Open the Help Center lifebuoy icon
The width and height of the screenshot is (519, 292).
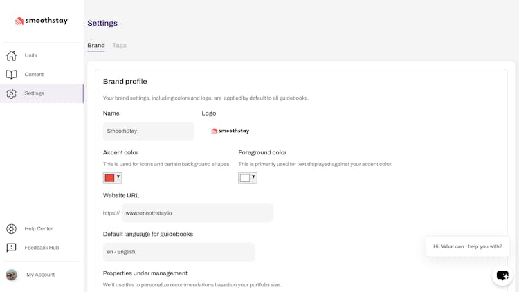12,229
